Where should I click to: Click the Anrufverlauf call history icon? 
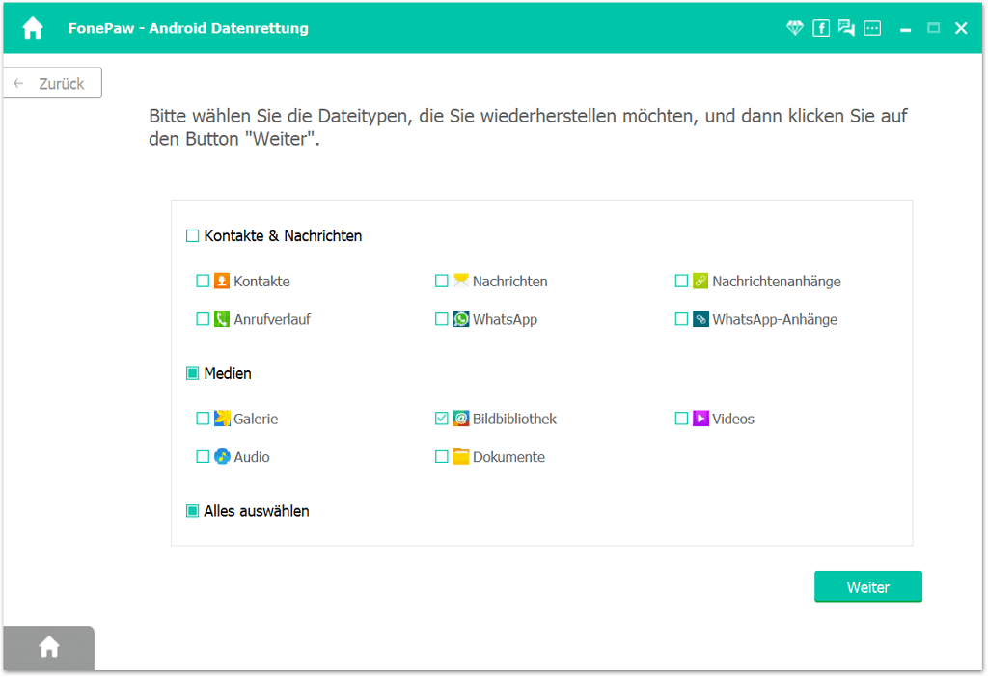pyautogui.click(x=222, y=319)
